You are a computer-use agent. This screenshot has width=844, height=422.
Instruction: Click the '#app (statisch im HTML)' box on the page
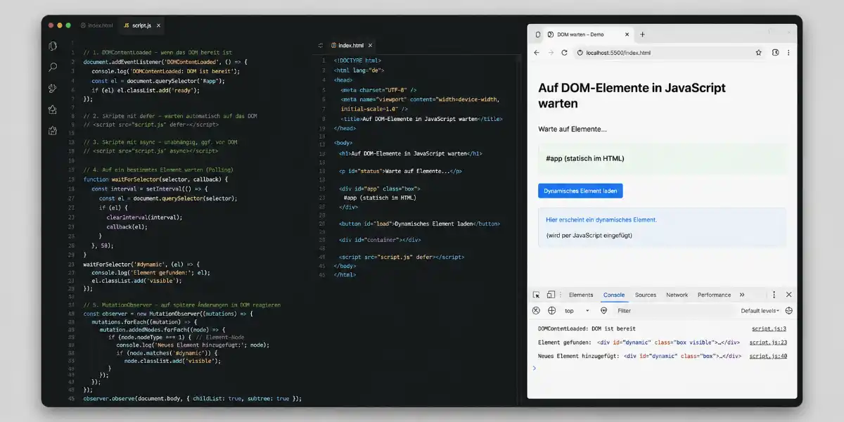[662, 159]
